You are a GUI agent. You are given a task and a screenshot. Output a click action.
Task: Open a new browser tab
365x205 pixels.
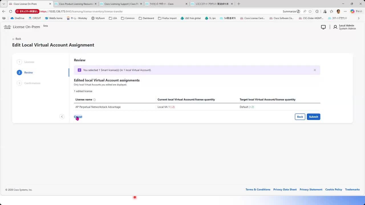[x=239, y=4]
